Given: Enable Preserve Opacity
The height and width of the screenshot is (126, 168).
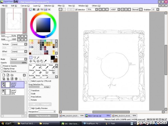Looking at the screenshot, I should 2,66.
